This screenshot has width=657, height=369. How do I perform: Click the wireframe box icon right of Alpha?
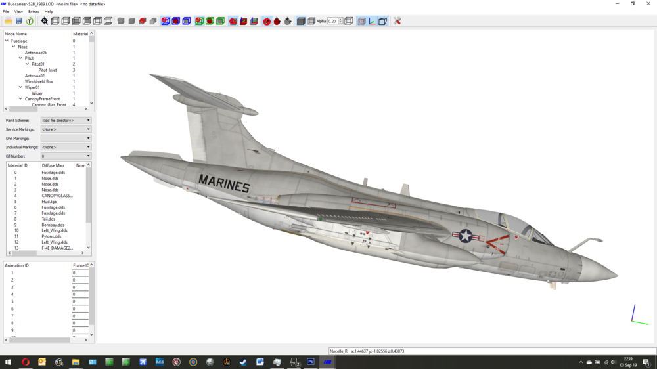pyautogui.click(x=349, y=21)
